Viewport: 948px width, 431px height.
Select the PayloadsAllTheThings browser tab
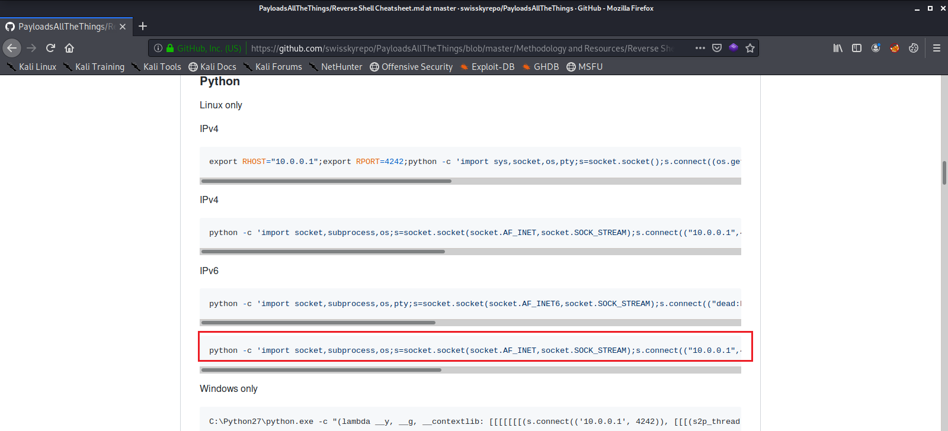(x=66, y=27)
